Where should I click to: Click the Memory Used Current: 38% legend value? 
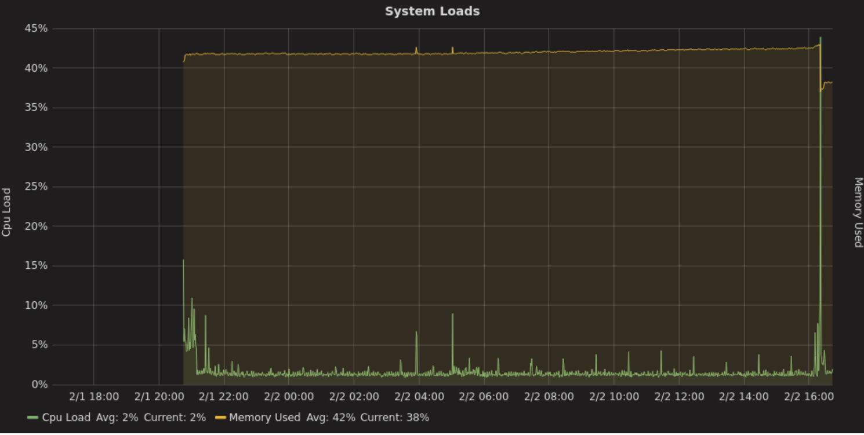pyautogui.click(x=394, y=417)
